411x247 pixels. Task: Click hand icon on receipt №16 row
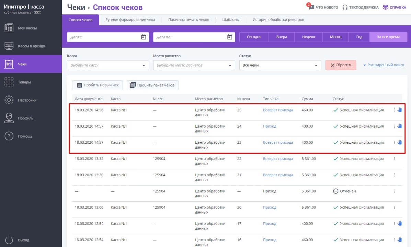399,240
